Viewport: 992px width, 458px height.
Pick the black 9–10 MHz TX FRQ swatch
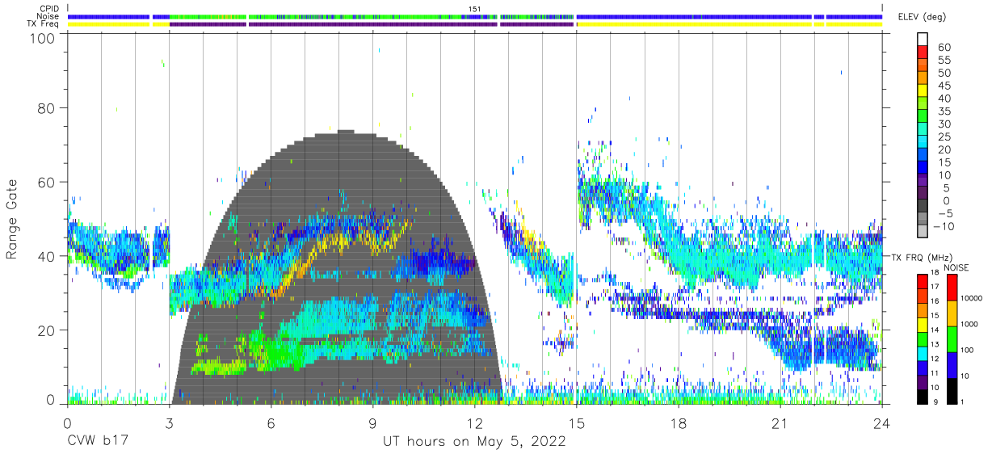tap(922, 395)
